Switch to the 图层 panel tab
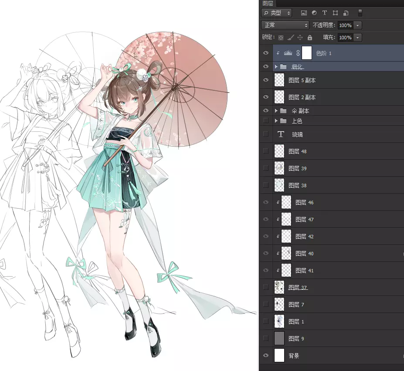This screenshot has height=371, width=404. pyautogui.click(x=268, y=3)
